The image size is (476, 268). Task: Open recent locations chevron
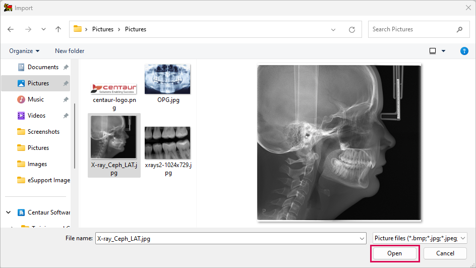coord(43,29)
